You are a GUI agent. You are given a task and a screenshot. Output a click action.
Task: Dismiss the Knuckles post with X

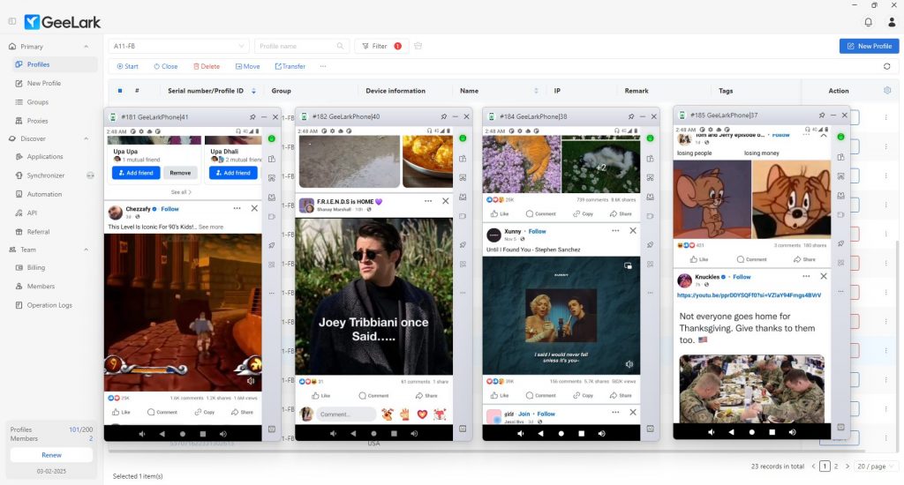click(x=824, y=277)
